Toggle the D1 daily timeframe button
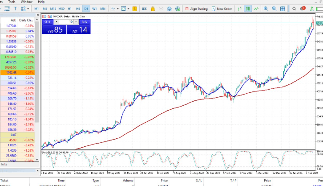This screenshot has width=323, height=186. (86, 8)
